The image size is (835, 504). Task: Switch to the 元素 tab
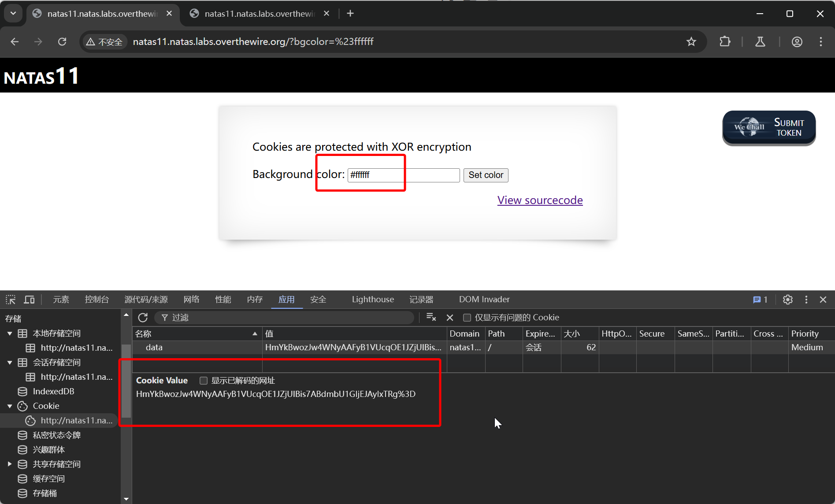tap(61, 300)
